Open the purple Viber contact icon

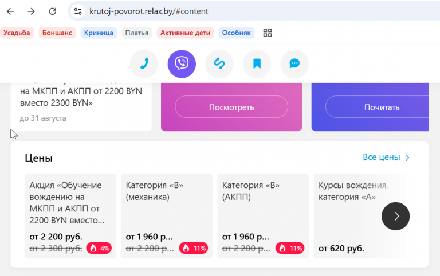[182, 64]
